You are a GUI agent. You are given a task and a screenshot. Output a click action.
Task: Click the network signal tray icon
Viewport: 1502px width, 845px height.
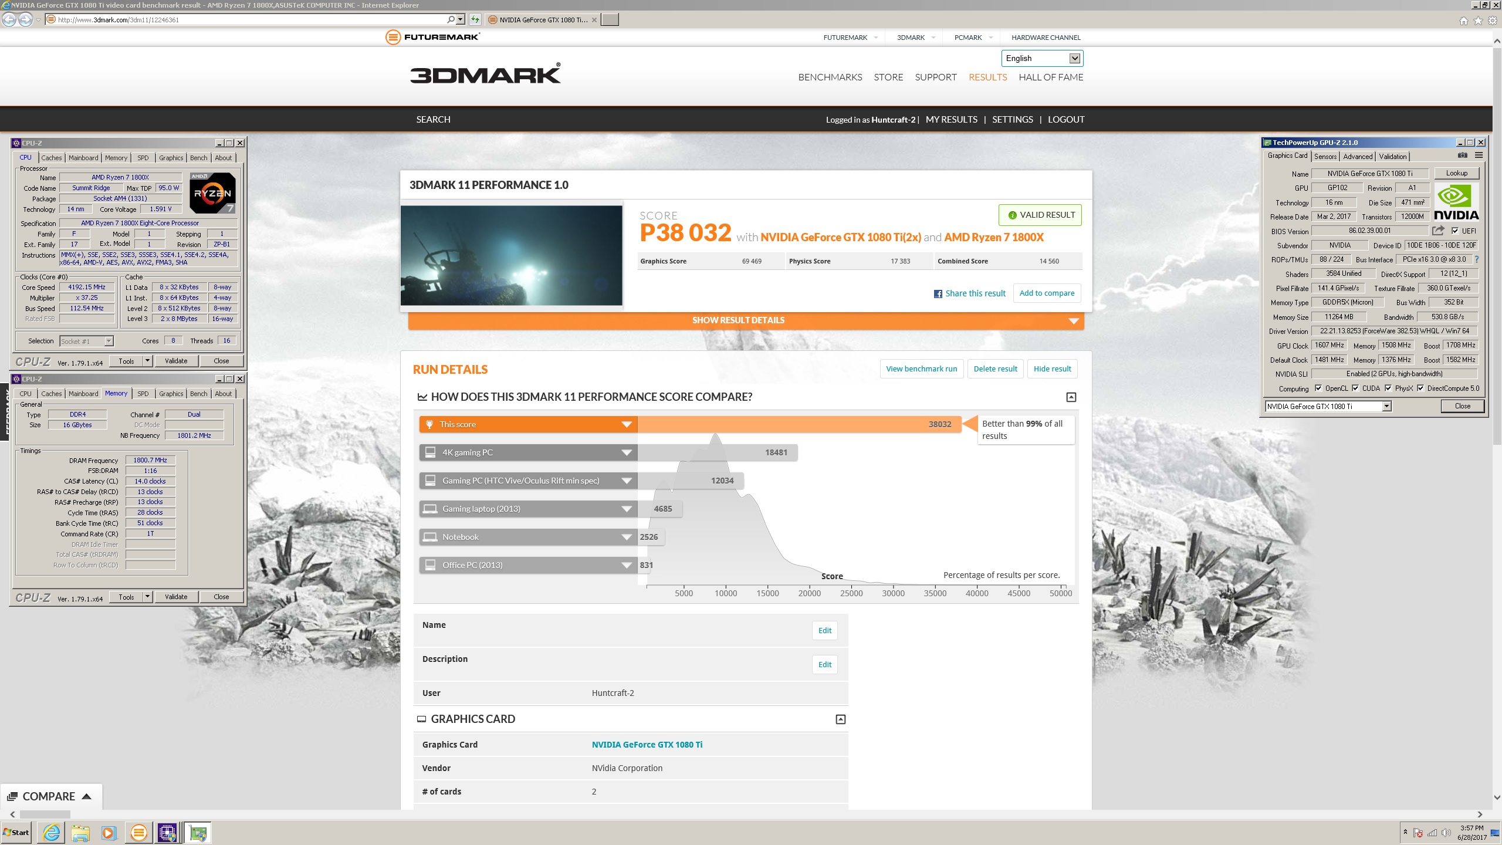pyautogui.click(x=1432, y=832)
